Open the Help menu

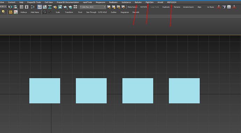pos(21,2)
